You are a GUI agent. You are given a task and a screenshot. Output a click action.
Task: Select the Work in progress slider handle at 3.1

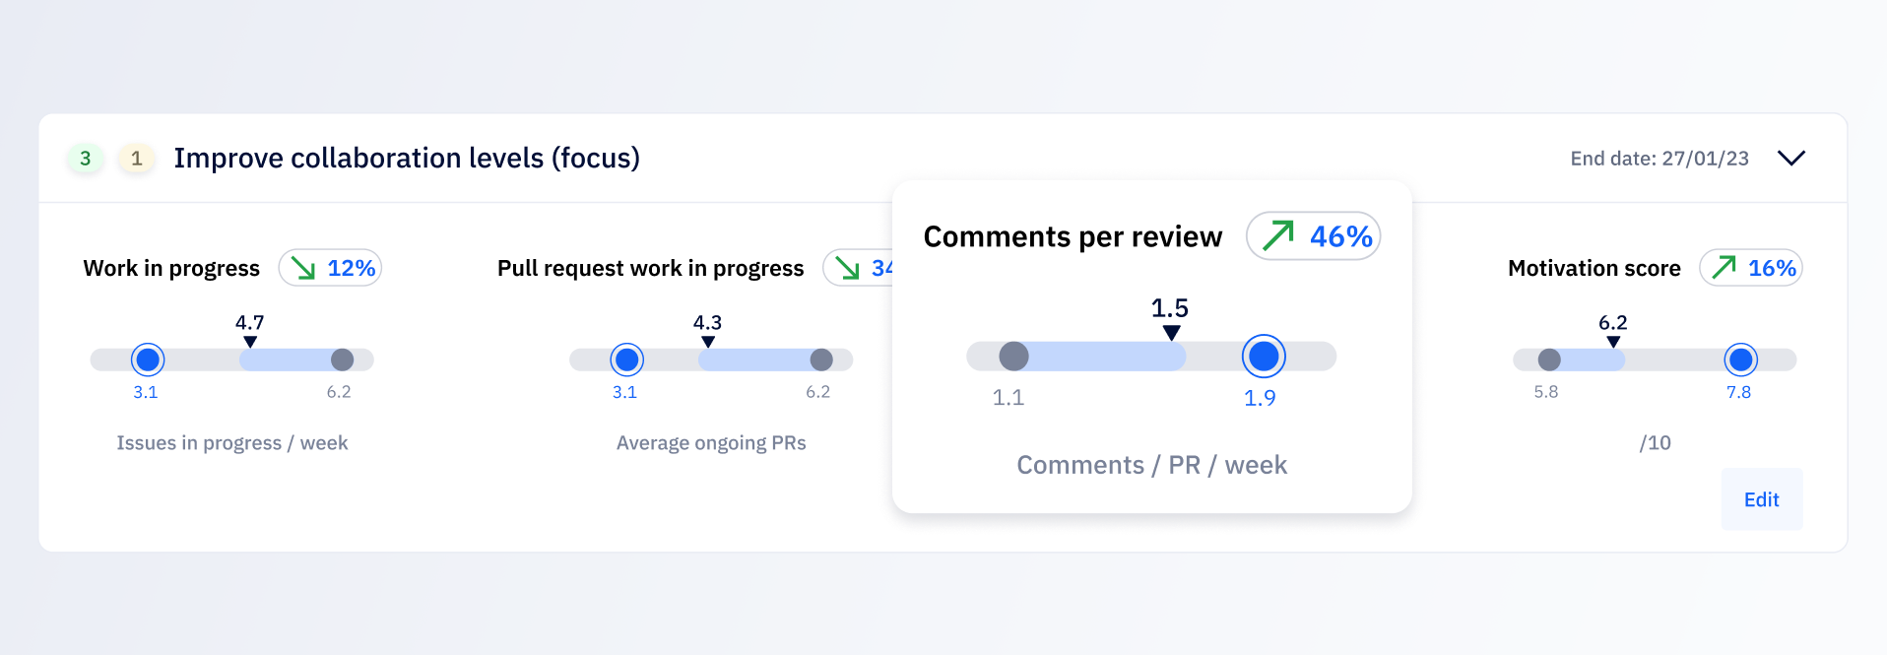[x=148, y=360]
